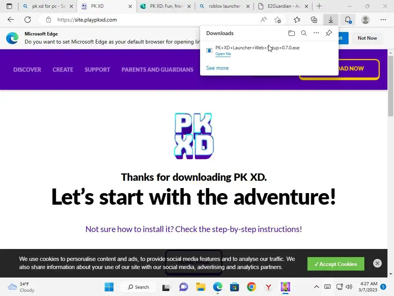Switch to 'PK XD: Fun, frien' tab
Image resolution: width=394 pixels, height=296 pixels.
pyautogui.click(x=166, y=6)
